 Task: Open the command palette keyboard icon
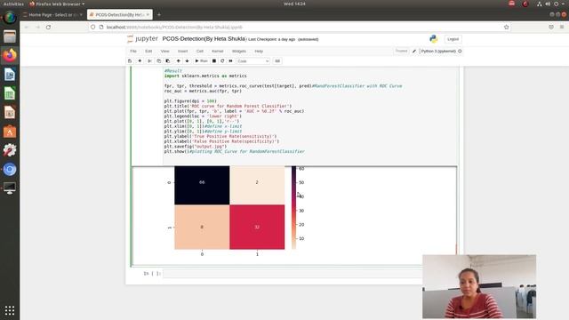tap(277, 61)
